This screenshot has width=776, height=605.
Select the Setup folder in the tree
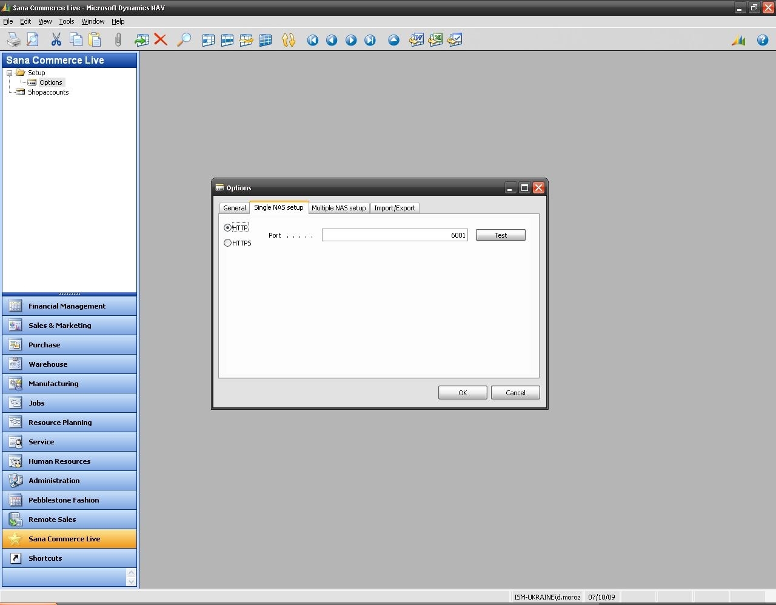click(36, 73)
